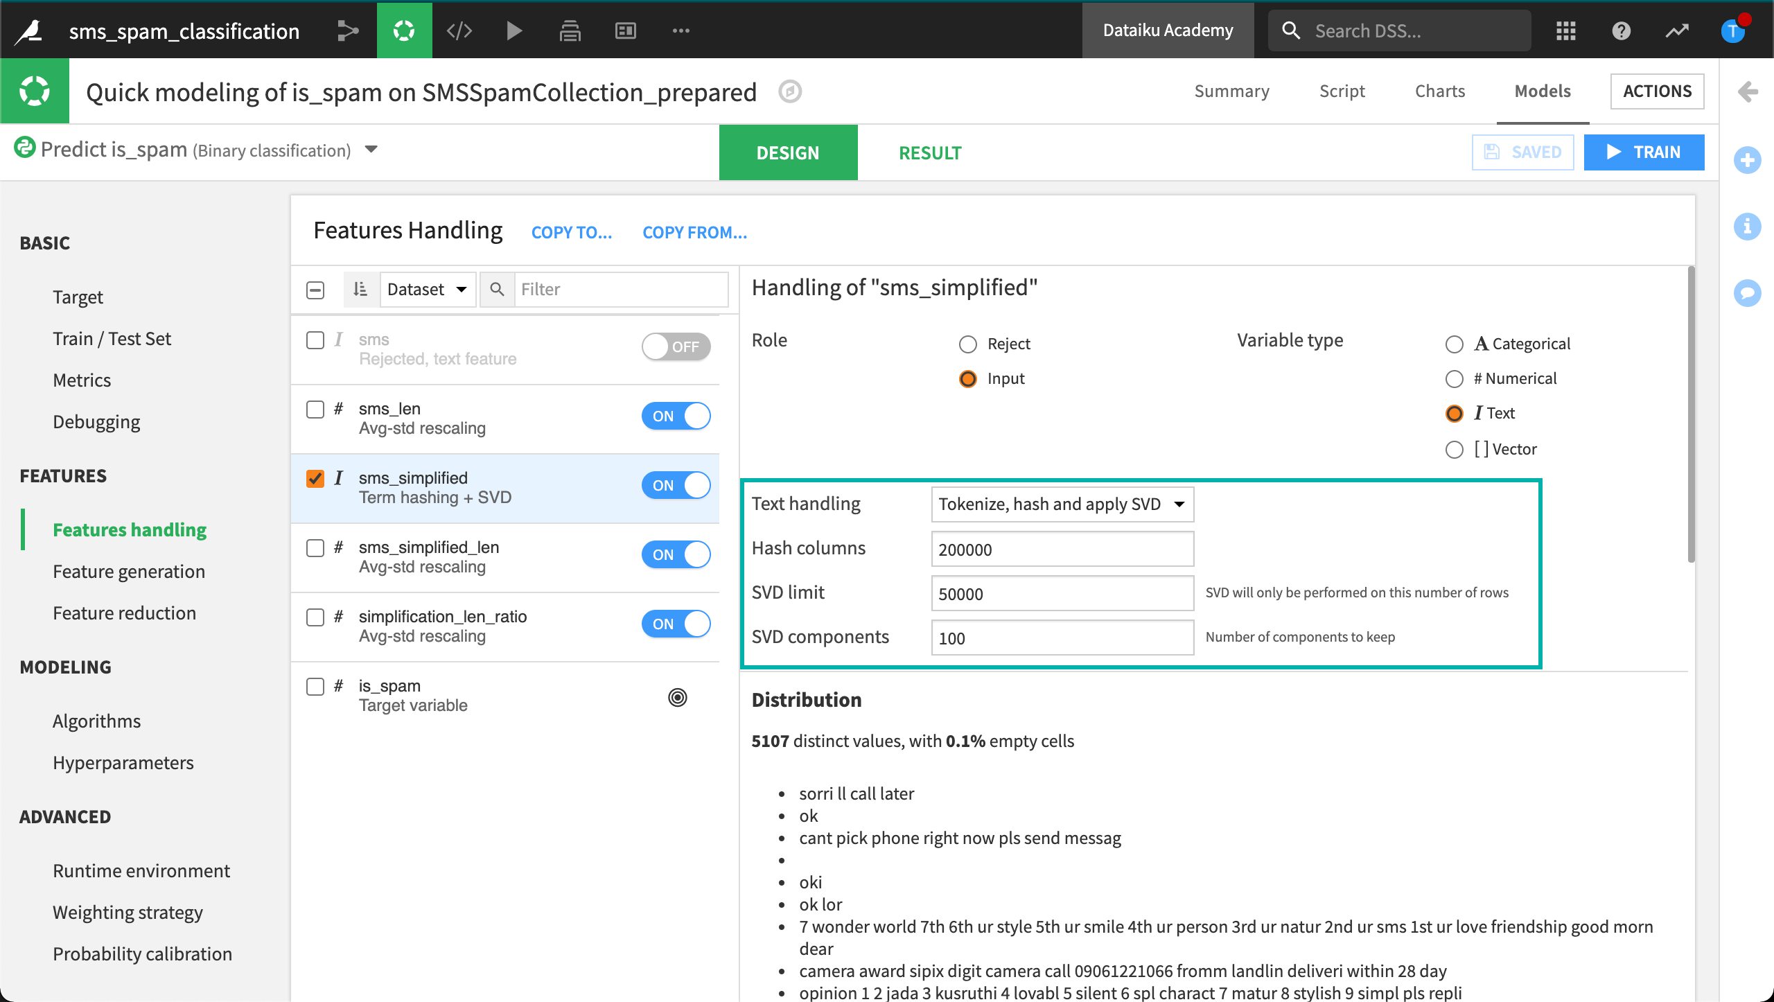The height and width of the screenshot is (1002, 1774).
Task: Switch to the Charts tab
Action: click(x=1440, y=91)
